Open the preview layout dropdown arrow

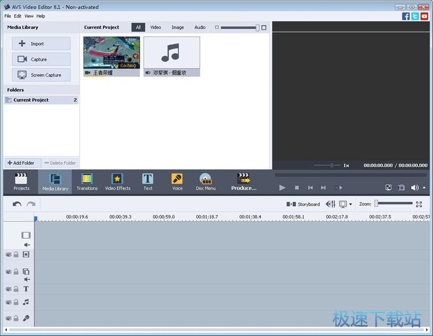pos(350,204)
